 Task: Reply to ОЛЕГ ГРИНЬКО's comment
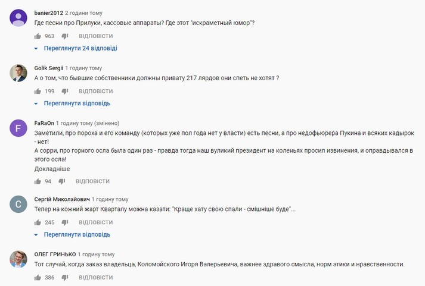(x=95, y=278)
